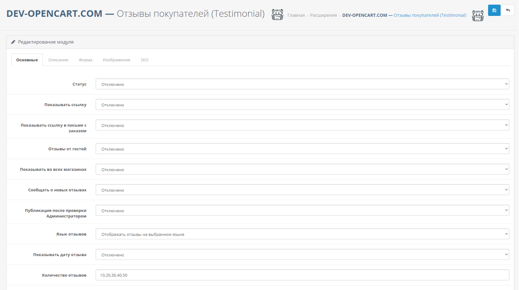Viewport: 519px width, 290px height.
Task: Click the Сообщать о новых отзывах label
Action: coord(57,190)
